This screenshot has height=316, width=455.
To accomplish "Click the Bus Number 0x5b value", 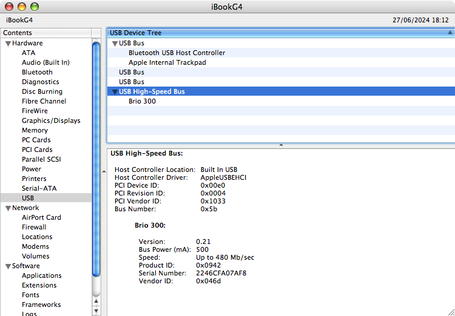I will click(x=209, y=209).
